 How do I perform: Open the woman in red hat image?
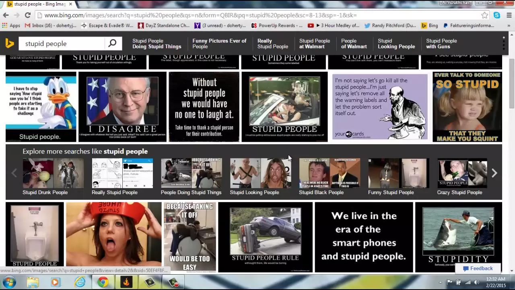(113, 237)
